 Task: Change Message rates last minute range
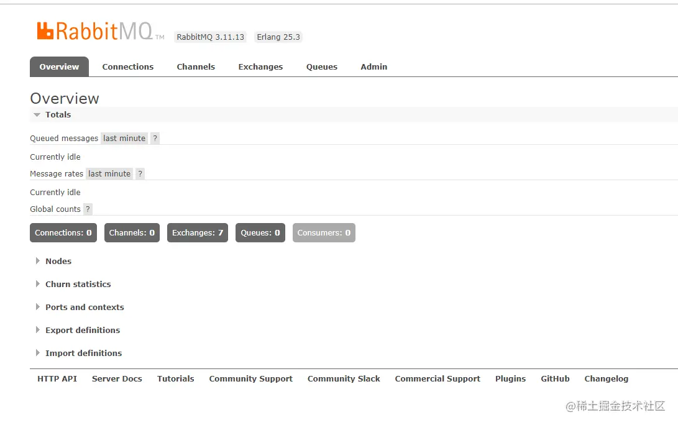[109, 174]
